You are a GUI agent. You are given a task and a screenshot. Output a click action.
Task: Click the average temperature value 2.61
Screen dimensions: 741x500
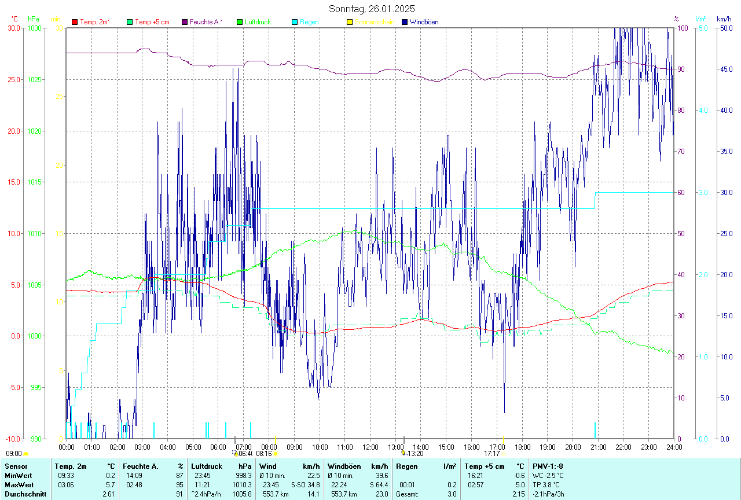109,494
